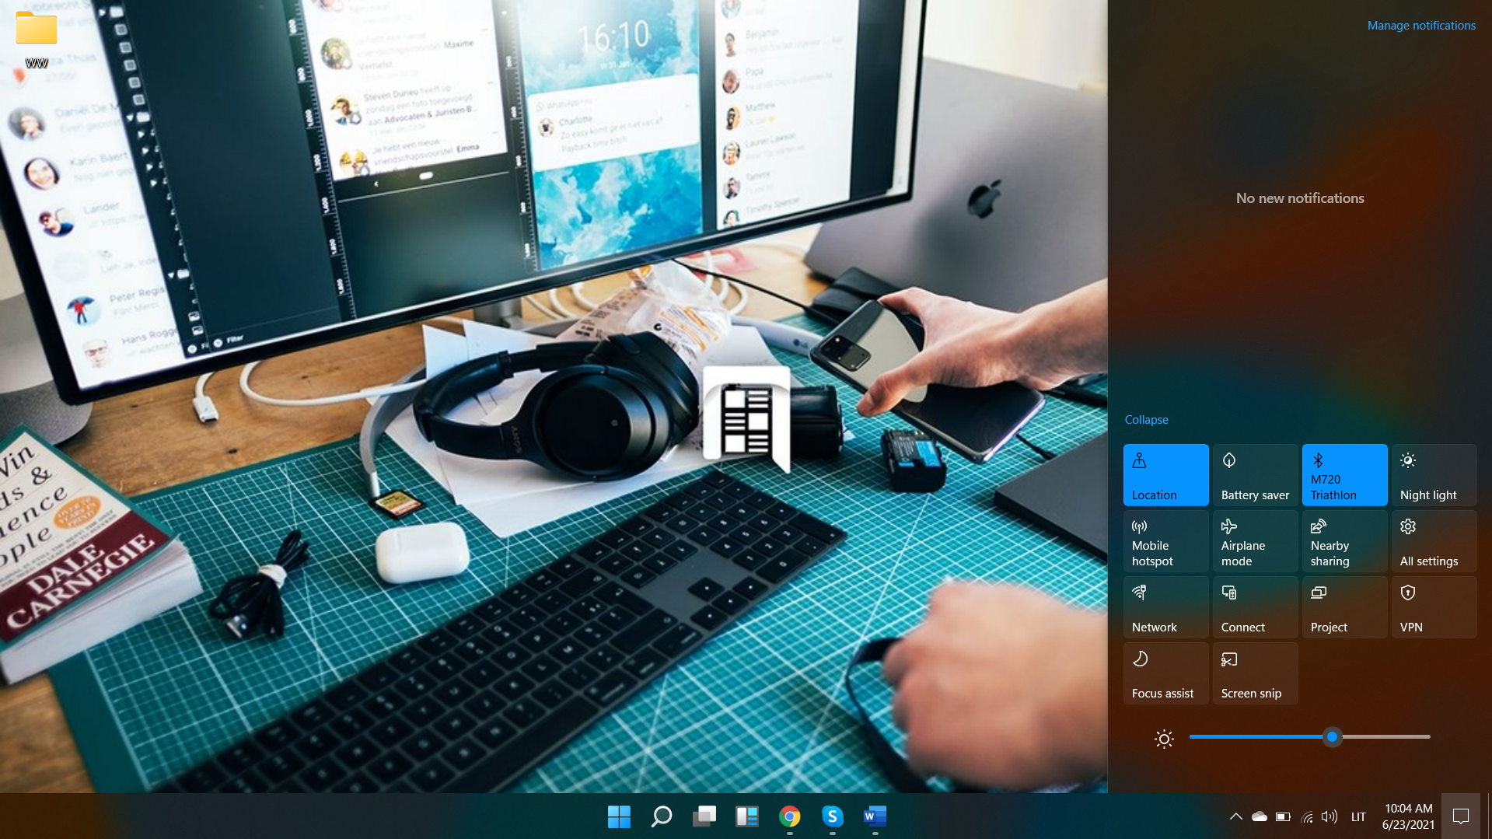Open Skype from the taskbar
The image size is (1492, 839).
(x=833, y=816)
